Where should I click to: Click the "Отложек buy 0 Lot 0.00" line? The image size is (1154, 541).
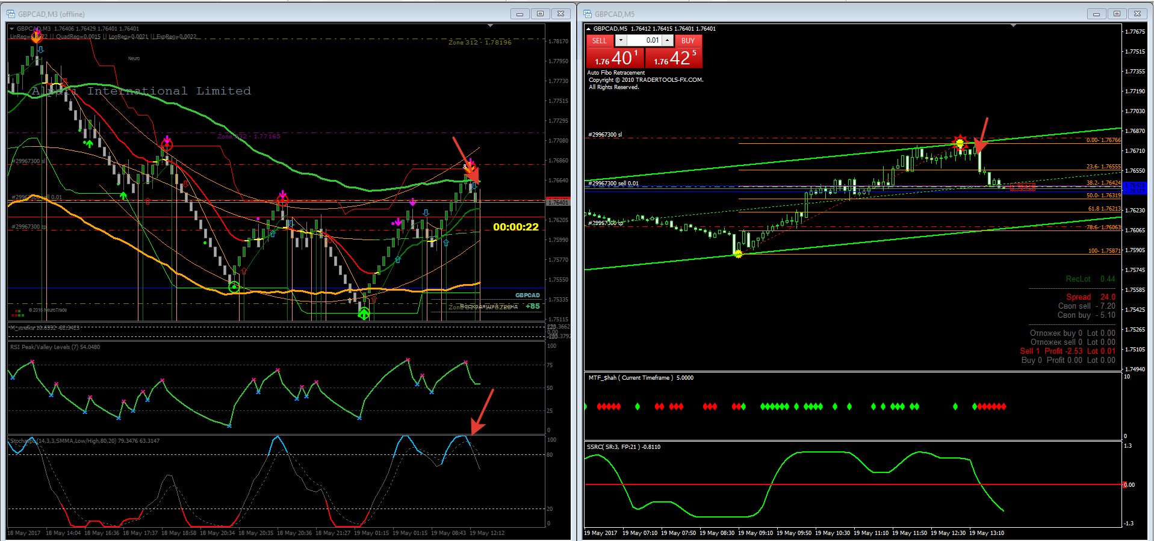(x=1072, y=333)
